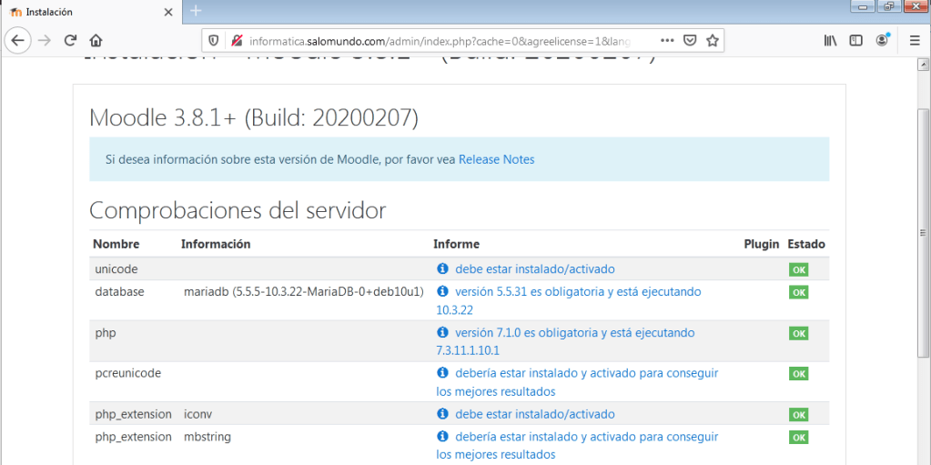Image resolution: width=931 pixels, height=465 pixels.
Task: Open the Library bookshelf icon
Action: [x=830, y=40]
